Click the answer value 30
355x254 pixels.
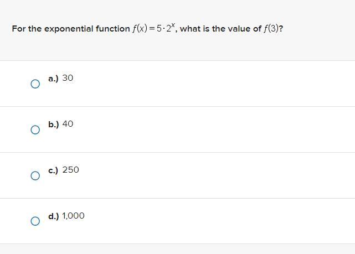[68, 78]
